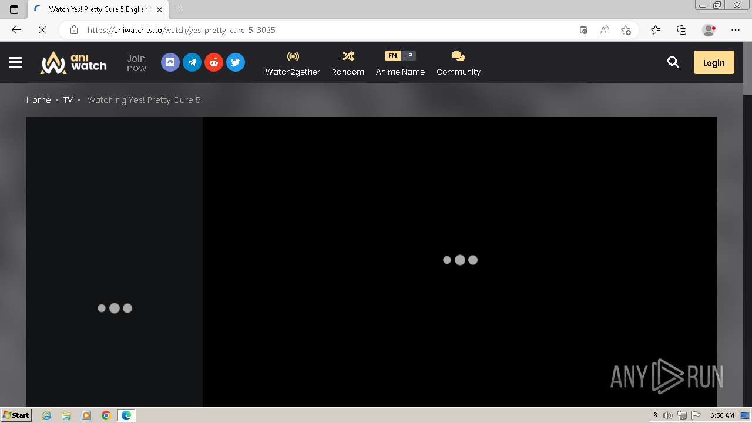
Task: Open the site search
Action: click(x=673, y=62)
